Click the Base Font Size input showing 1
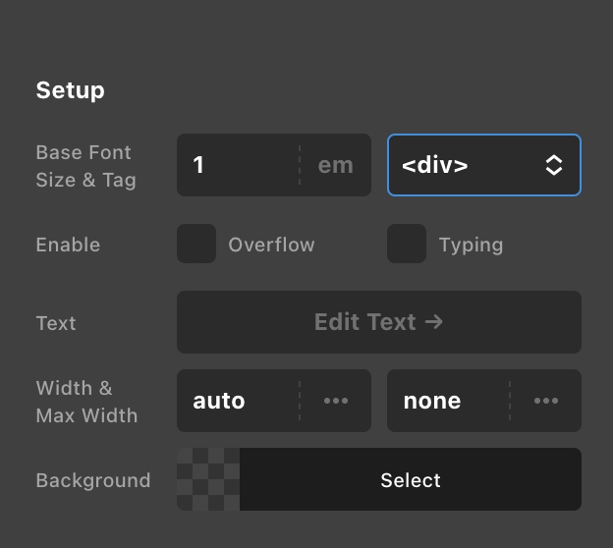This screenshot has height=548, width=613. tap(236, 165)
